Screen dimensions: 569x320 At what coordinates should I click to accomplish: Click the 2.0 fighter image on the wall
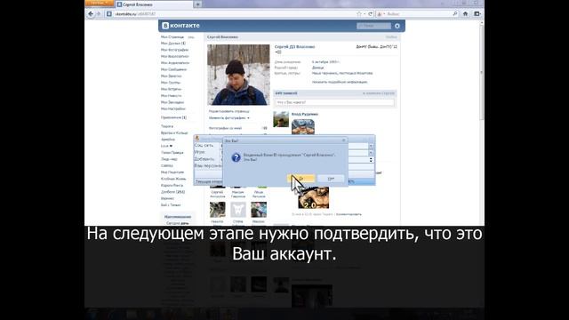point(314,198)
